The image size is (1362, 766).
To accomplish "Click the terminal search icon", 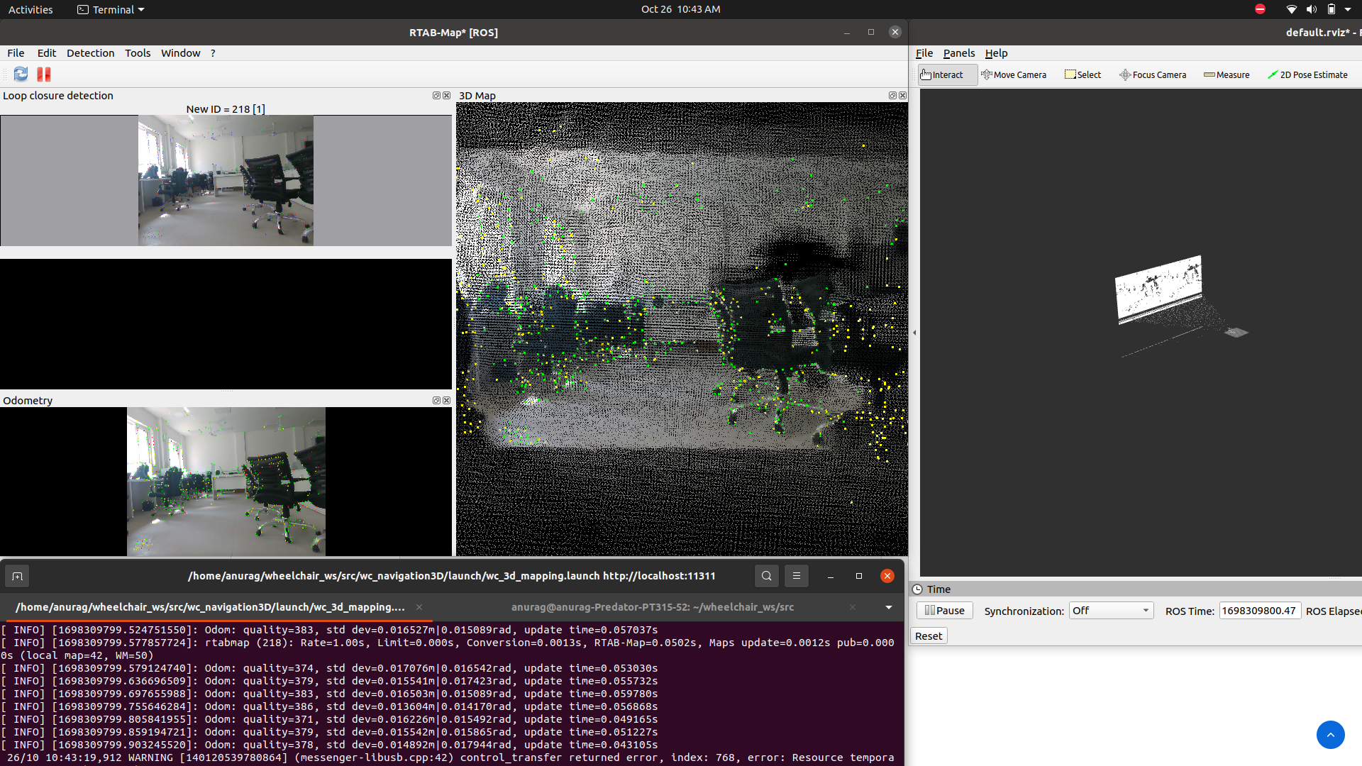I will tap(766, 577).
